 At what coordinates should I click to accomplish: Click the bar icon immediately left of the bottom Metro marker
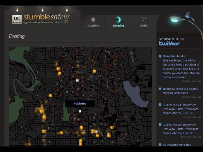93,131
